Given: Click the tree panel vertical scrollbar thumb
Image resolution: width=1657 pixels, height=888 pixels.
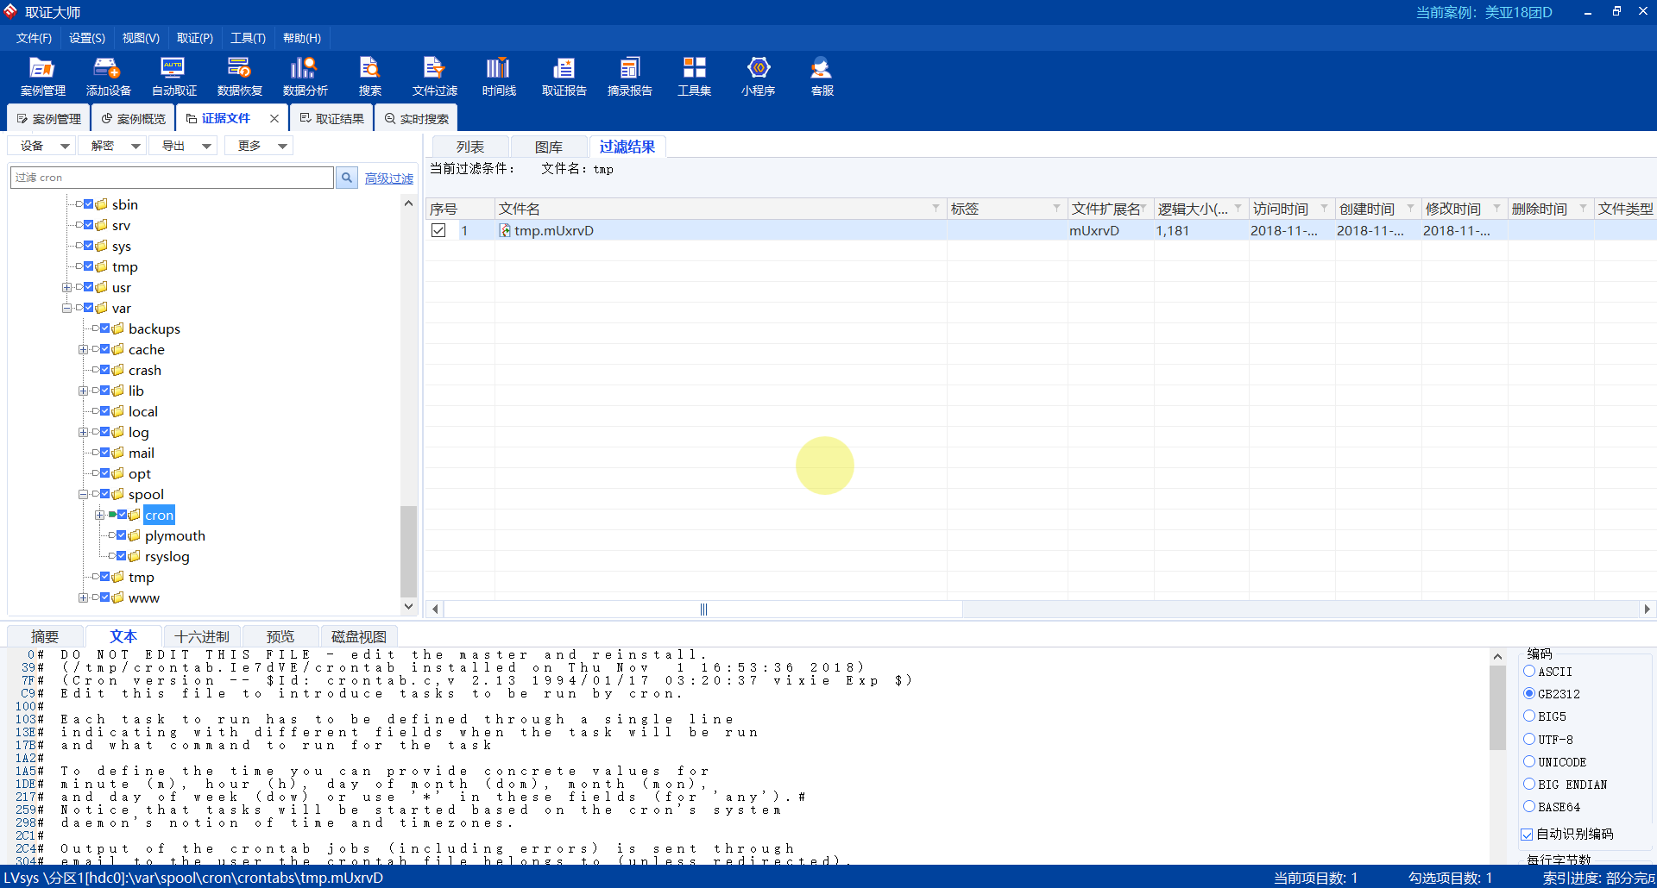Looking at the screenshot, I should point(408,552).
